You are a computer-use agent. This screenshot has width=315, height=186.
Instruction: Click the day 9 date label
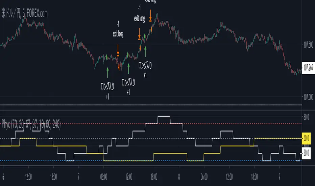pyautogui.click(x=279, y=177)
